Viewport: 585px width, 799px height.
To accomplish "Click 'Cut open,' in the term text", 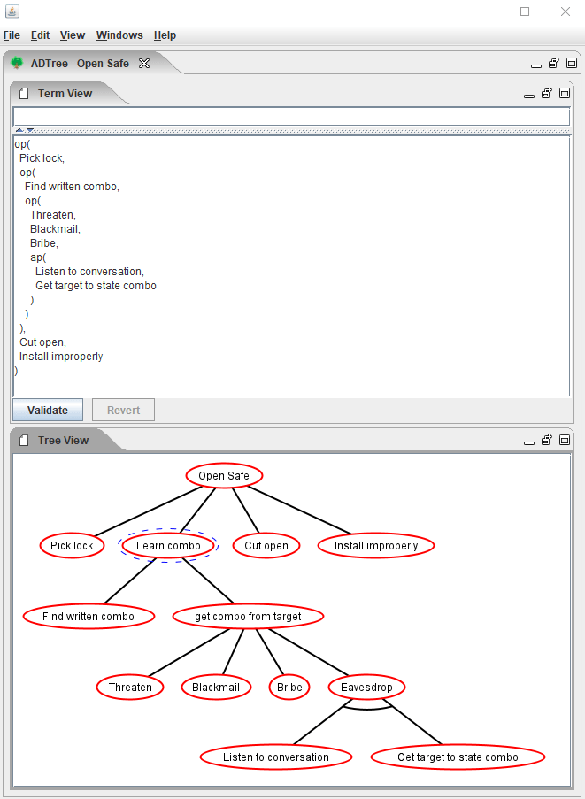I will click(42, 342).
